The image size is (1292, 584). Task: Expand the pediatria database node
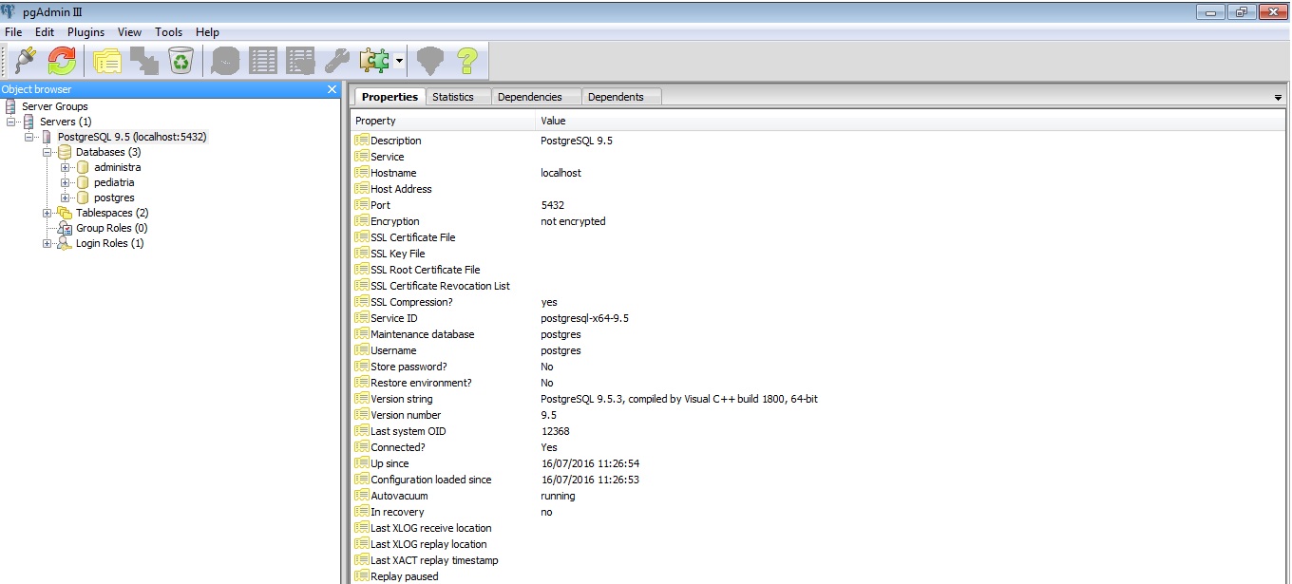pyautogui.click(x=66, y=182)
